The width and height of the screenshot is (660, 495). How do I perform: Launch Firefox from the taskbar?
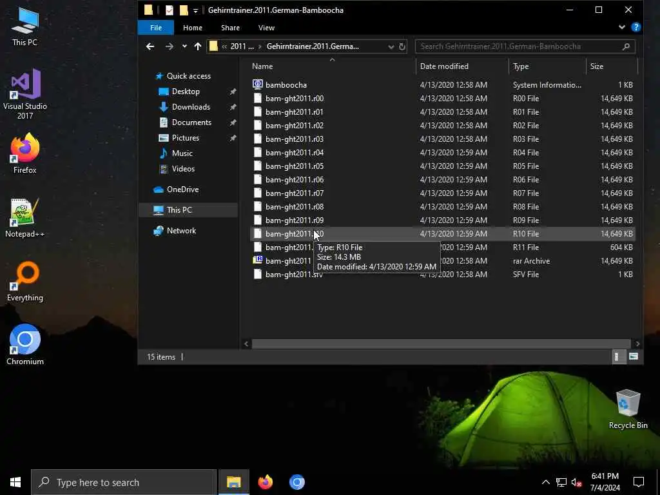click(x=265, y=482)
